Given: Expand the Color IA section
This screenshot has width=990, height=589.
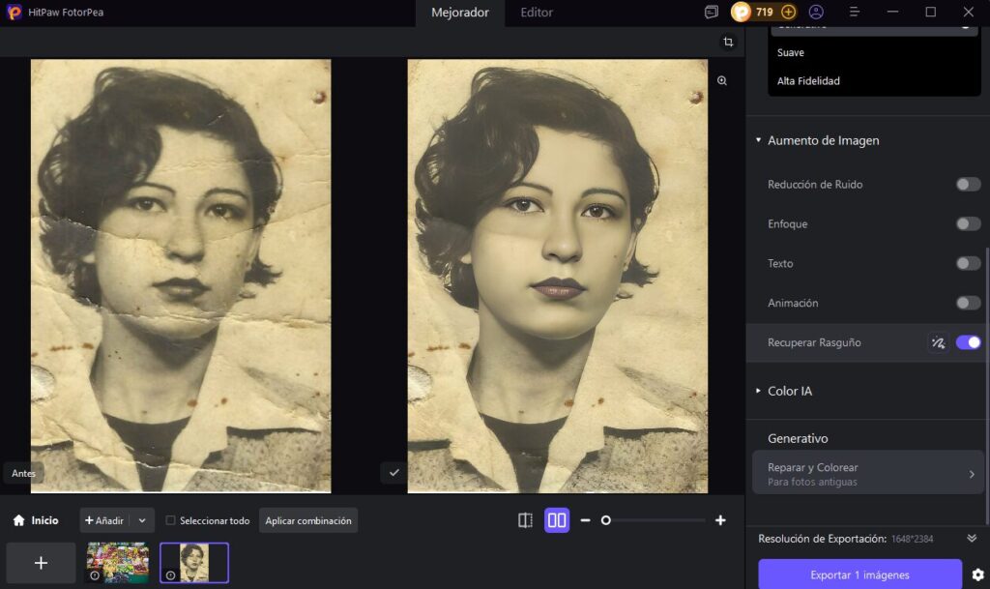Looking at the screenshot, I should tap(757, 391).
